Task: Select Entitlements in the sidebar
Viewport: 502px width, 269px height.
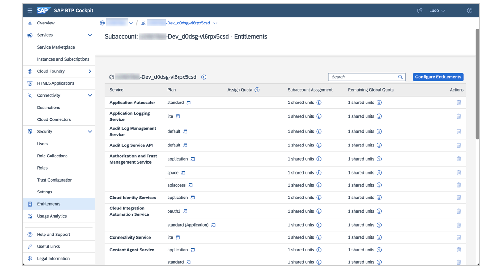Action: click(x=58, y=204)
